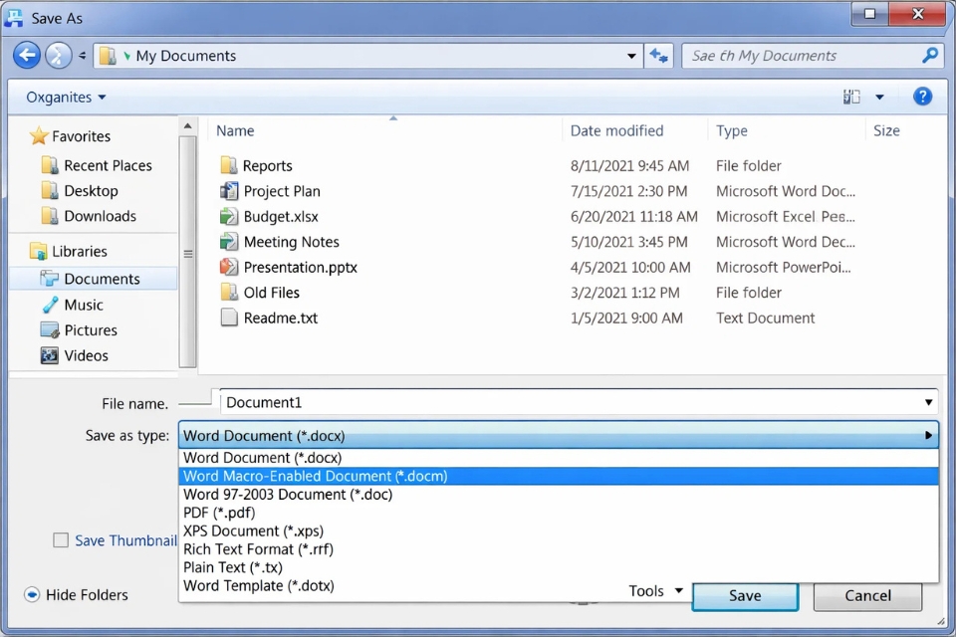
Task: Click the refresh arrows beside the address bar
Action: (659, 55)
